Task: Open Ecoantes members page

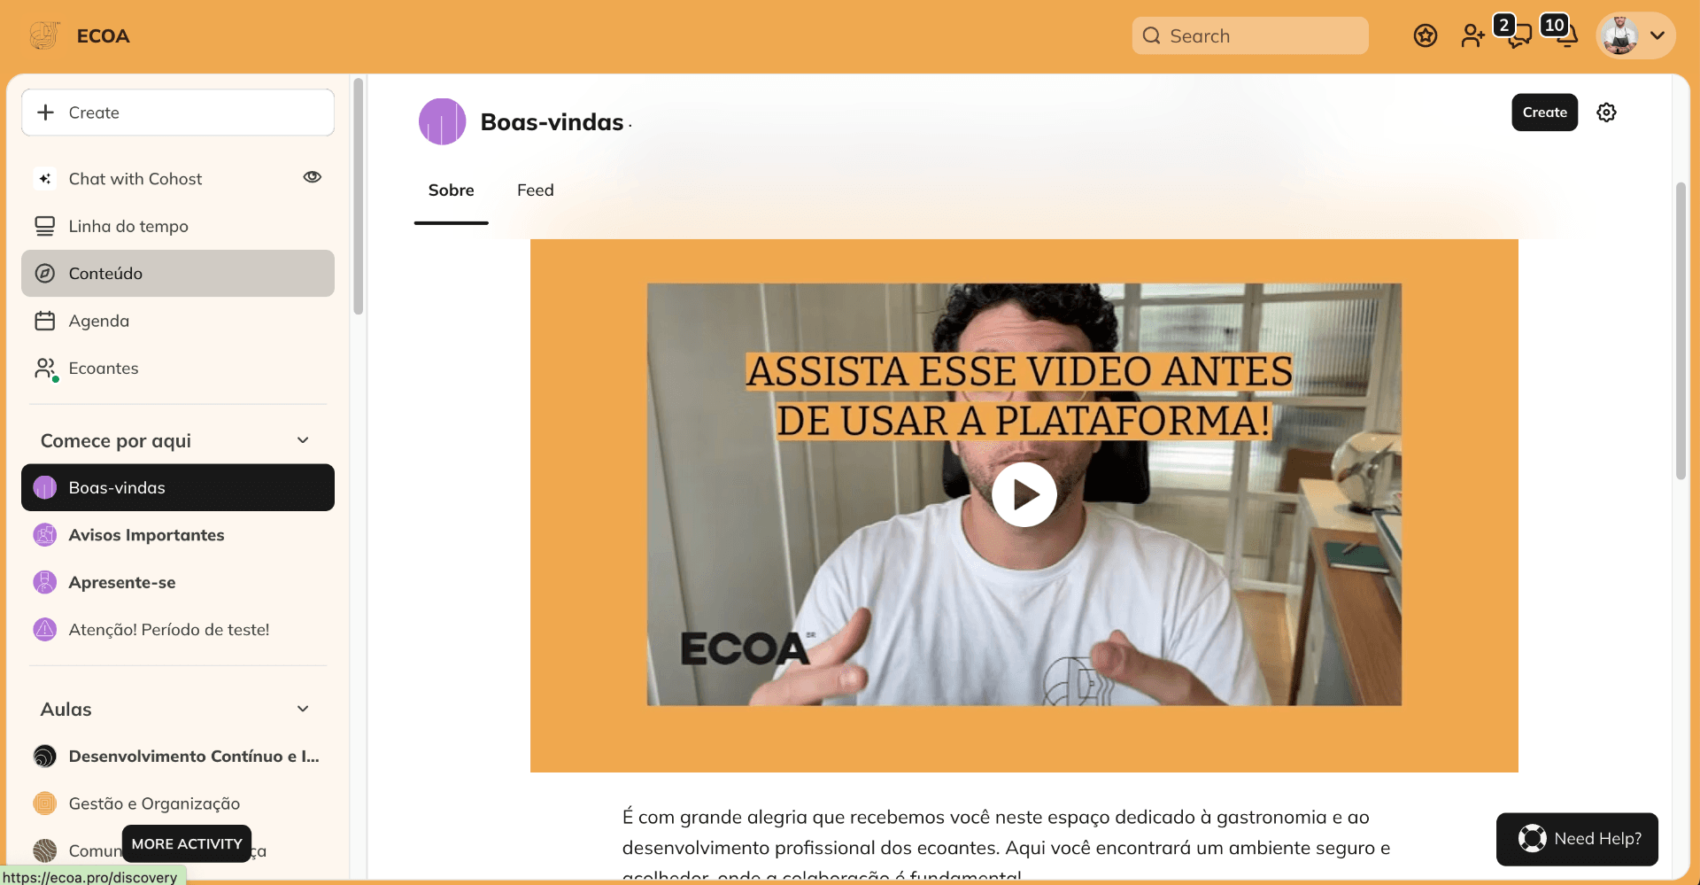Action: 178,369
